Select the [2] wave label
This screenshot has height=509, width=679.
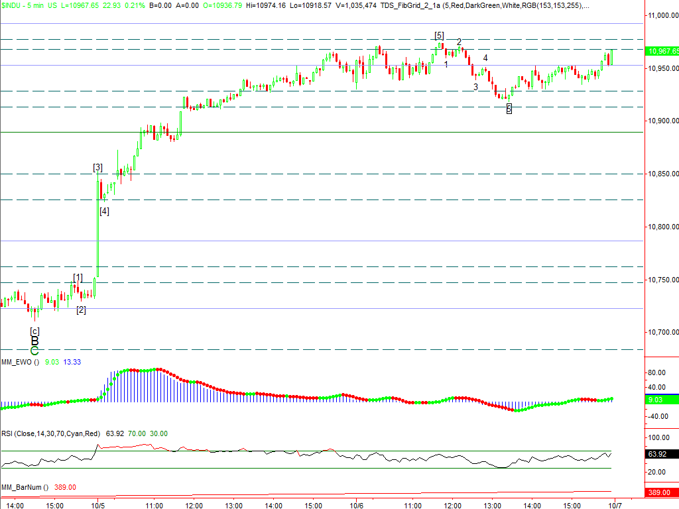(x=81, y=310)
